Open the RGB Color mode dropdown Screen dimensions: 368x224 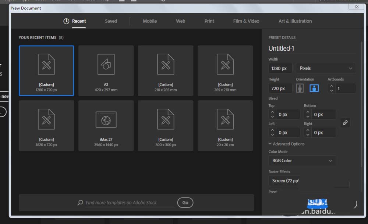tap(302, 161)
